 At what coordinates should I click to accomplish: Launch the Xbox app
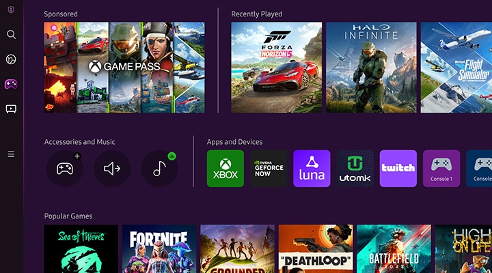pyautogui.click(x=225, y=169)
